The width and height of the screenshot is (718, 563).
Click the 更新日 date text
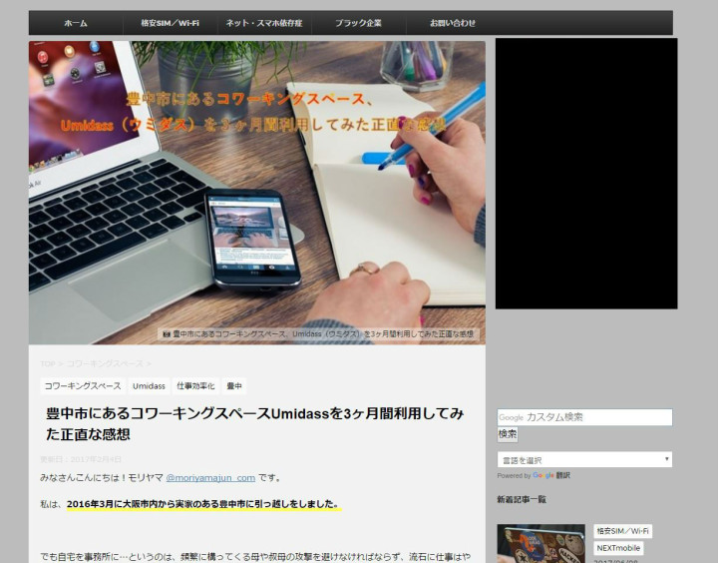(81, 459)
